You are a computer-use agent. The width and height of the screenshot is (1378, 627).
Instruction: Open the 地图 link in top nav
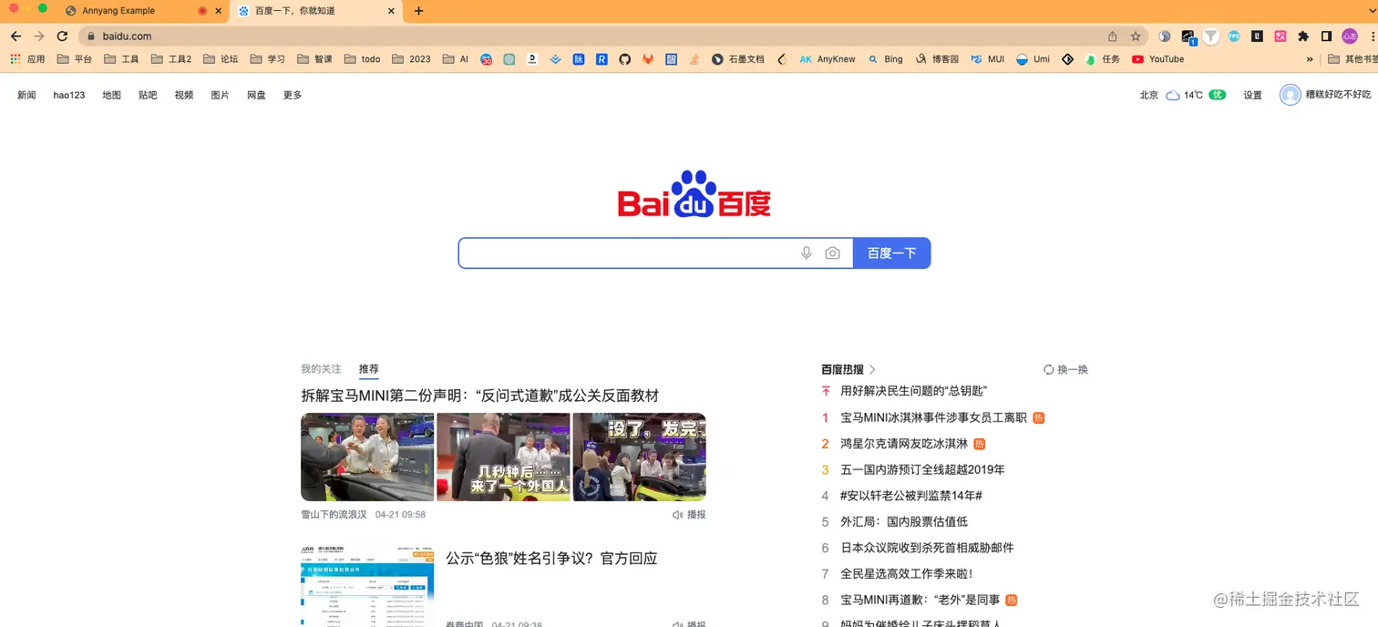[111, 95]
